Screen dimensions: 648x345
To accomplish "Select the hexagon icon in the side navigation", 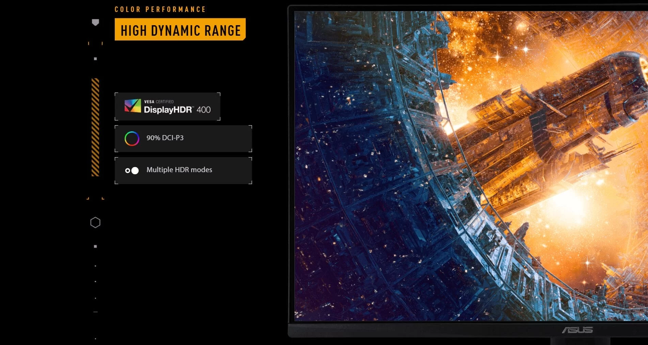I will tap(95, 223).
